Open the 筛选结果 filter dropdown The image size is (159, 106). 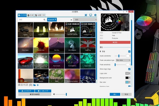pos(52,20)
